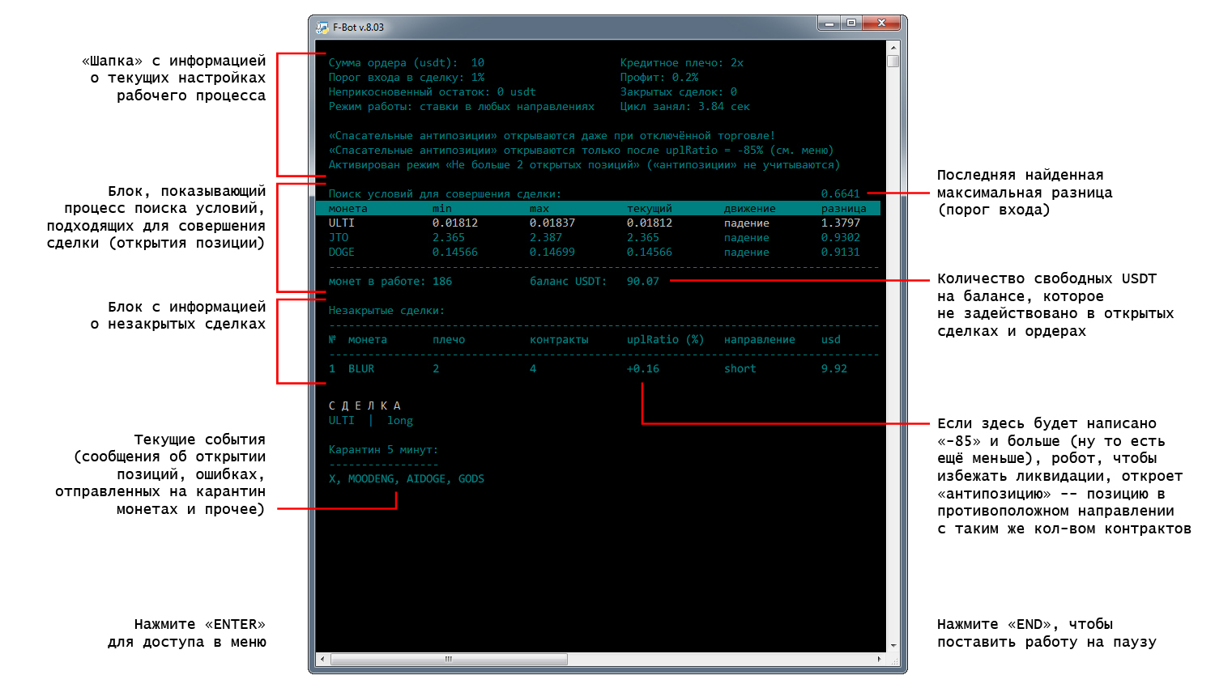Click the 'С Д Е Л К А' heading
The image size is (1215, 688).
tap(364, 406)
